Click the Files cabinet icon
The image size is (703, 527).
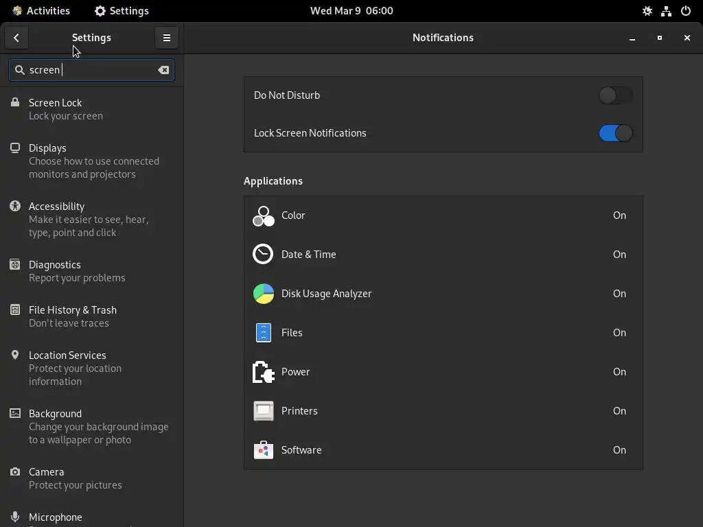click(x=263, y=333)
